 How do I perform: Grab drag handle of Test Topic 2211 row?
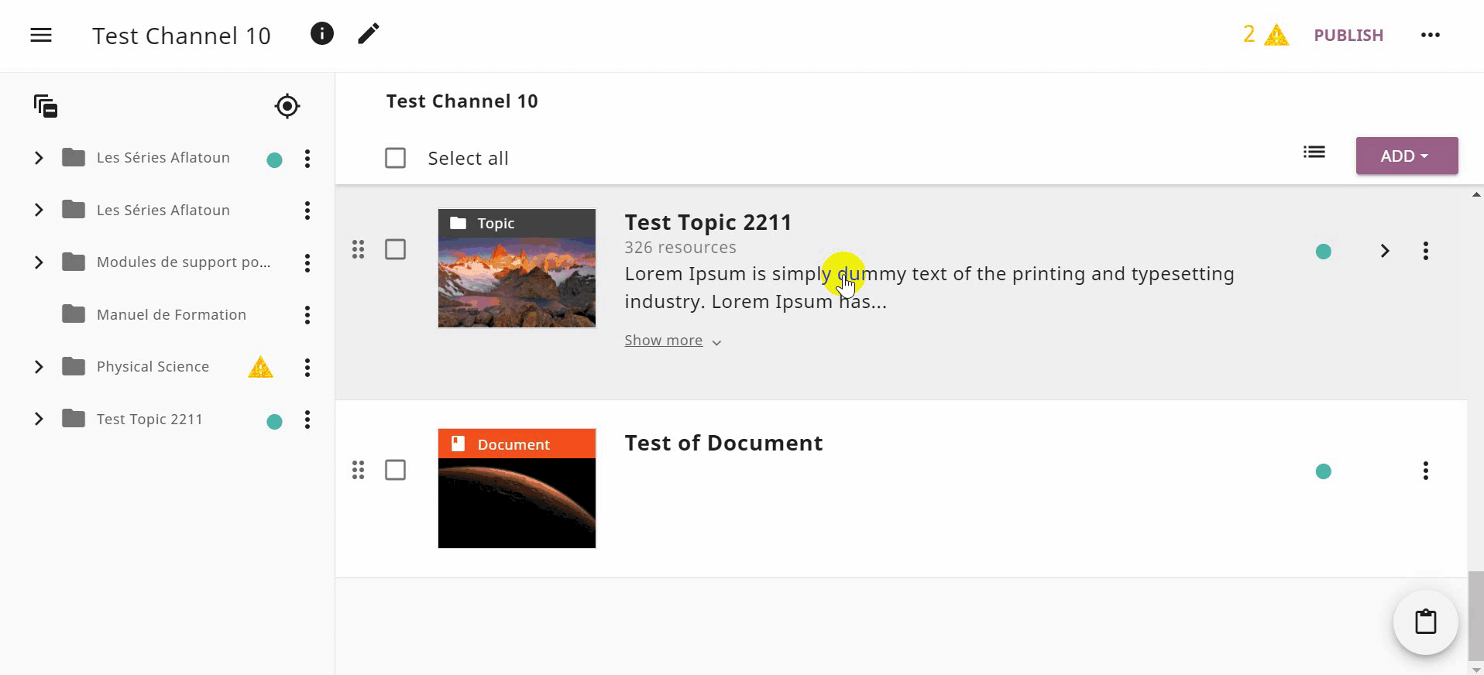click(x=358, y=249)
